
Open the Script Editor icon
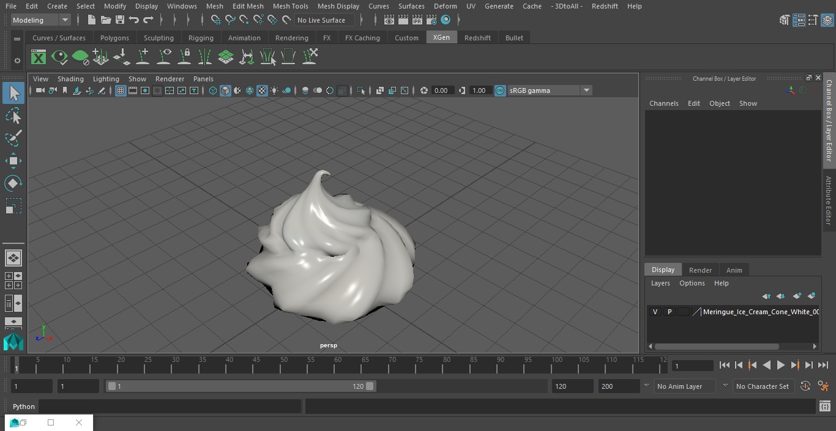point(824,407)
